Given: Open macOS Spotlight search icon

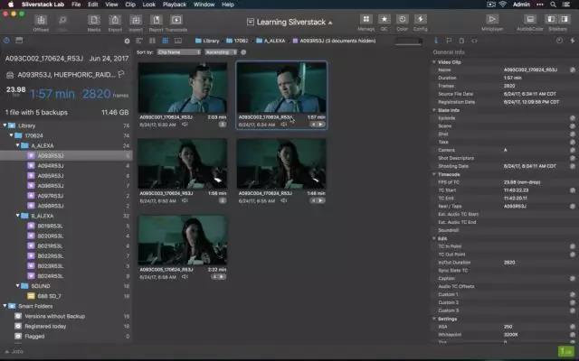Looking at the screenshot, I should click(x=553, y=5).
